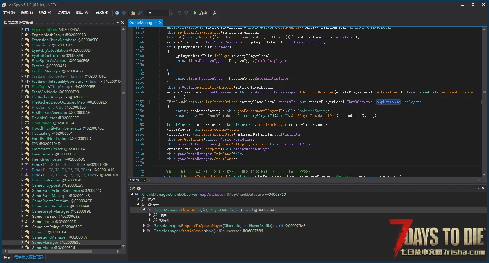This screenshot has height=263, width=489.
Task: Switch to the 程序集资源管理器 bottom tab
Action: 29,257
